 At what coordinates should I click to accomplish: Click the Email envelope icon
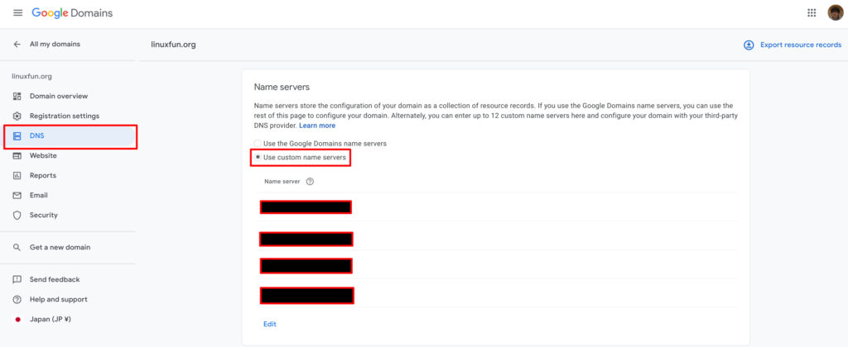pyautogui.click(x=17, y=195)
